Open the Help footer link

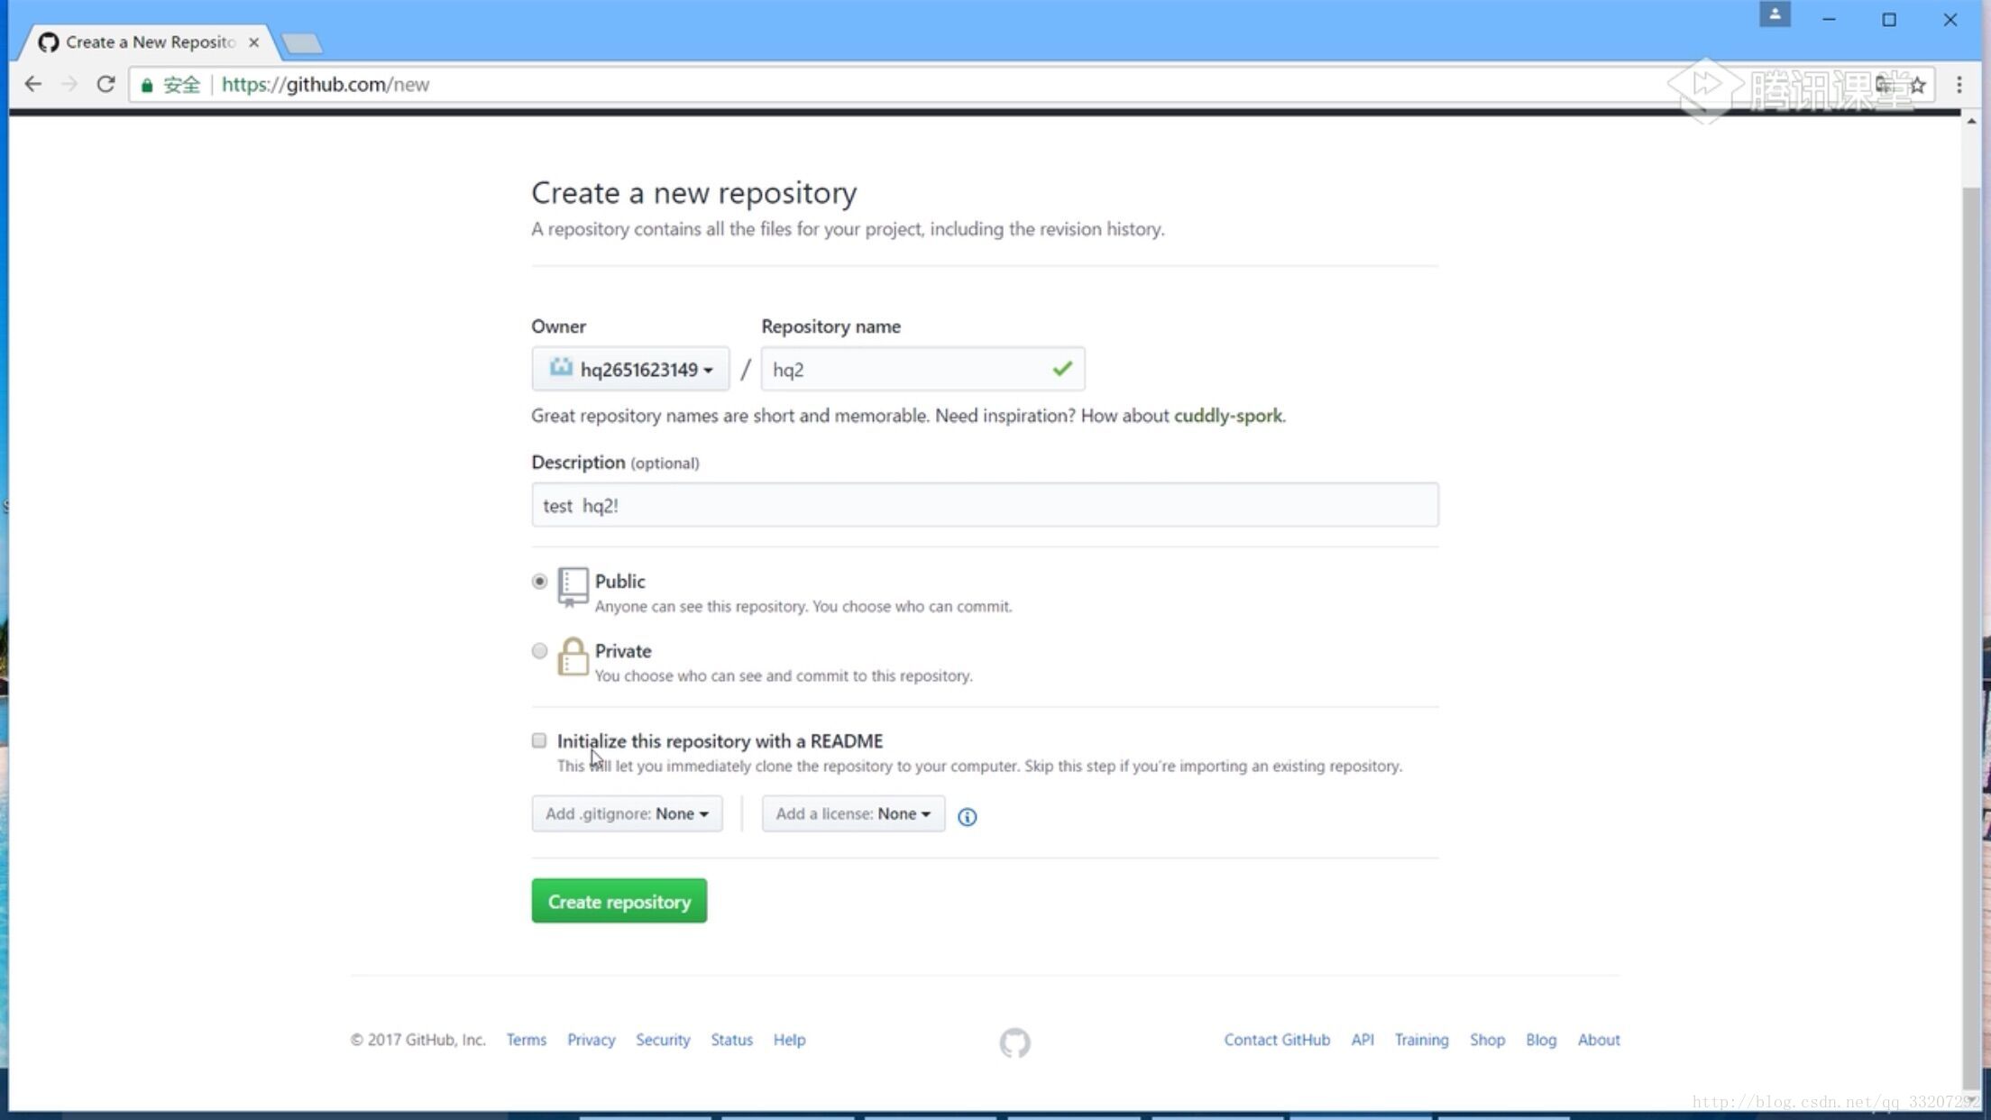[789, 1040]
